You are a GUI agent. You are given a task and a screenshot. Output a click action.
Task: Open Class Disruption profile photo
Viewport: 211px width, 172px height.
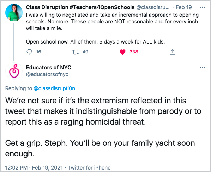point(14,12)
